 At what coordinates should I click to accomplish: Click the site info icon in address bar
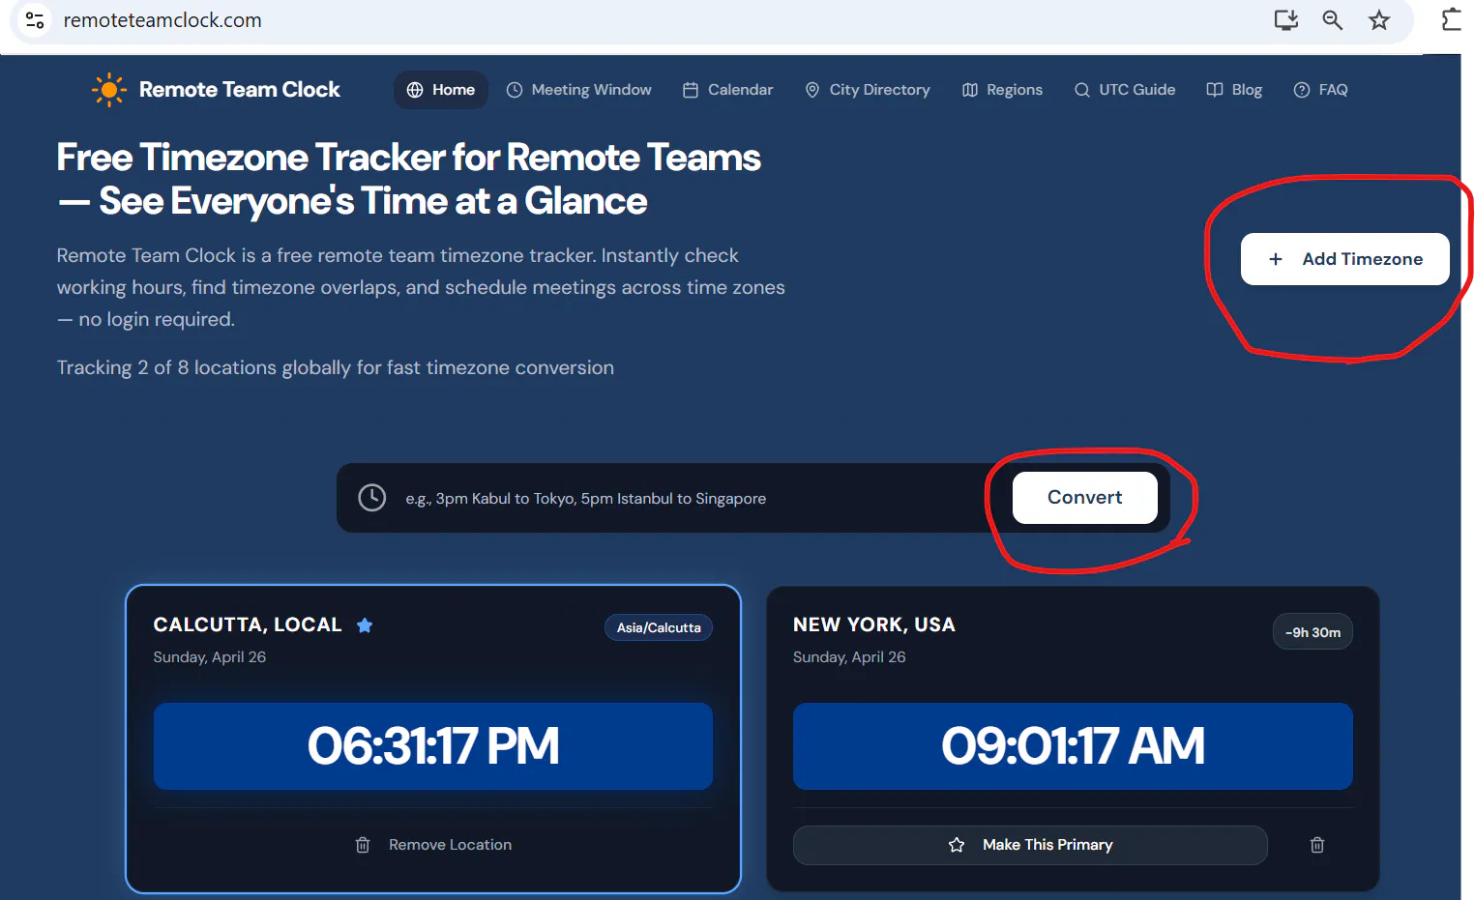coord(35,20)
